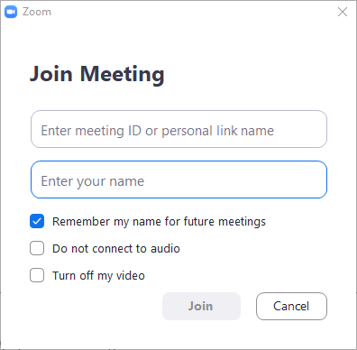This screenshot has width=357, height=350.
Task: Click the white checkmark in the blue checkbox
Action: (37, 222)
